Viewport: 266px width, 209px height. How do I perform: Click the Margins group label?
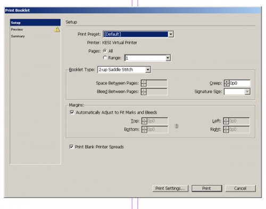pos(76,105)
